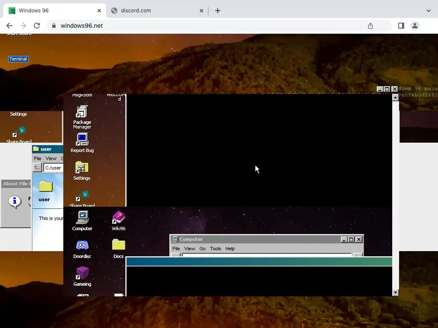Image resolution: width=438 pixels, height=328 pixels.
Task: Maximize the Computer window
Action: coord(351,239)
